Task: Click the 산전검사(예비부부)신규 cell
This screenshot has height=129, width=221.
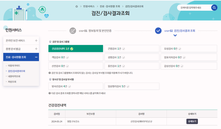Action: coord(141,122)
